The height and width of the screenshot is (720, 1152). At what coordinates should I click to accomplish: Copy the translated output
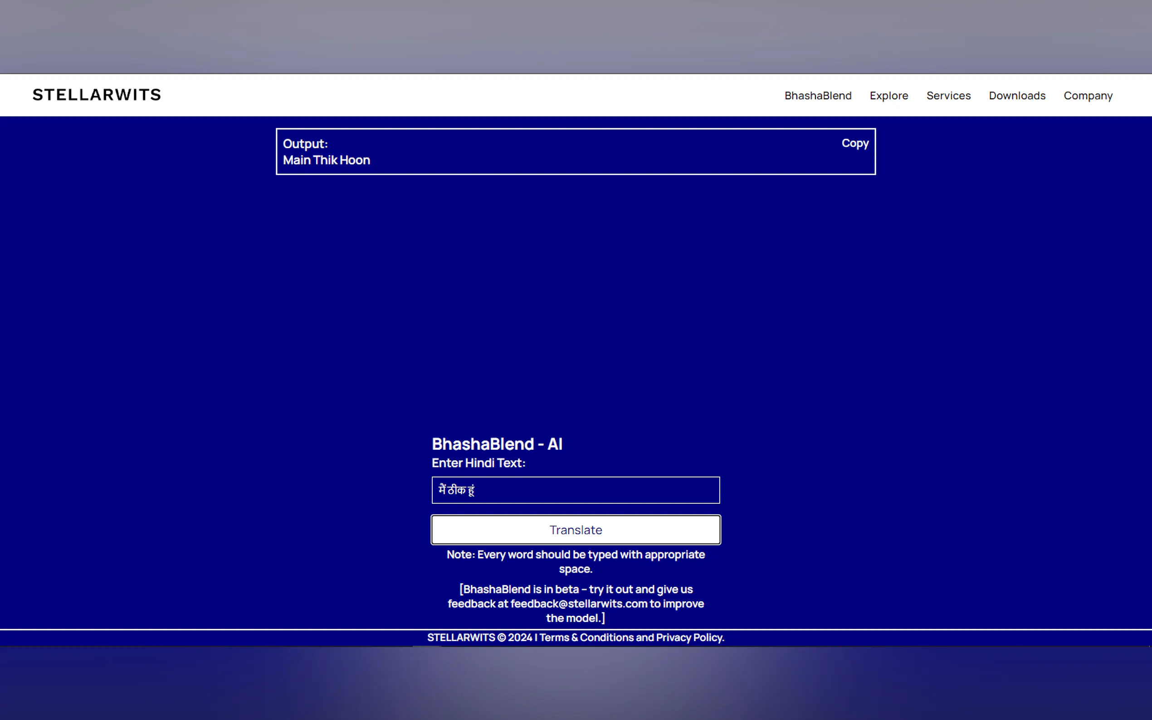pyautogui.click(x=854, y=143)
